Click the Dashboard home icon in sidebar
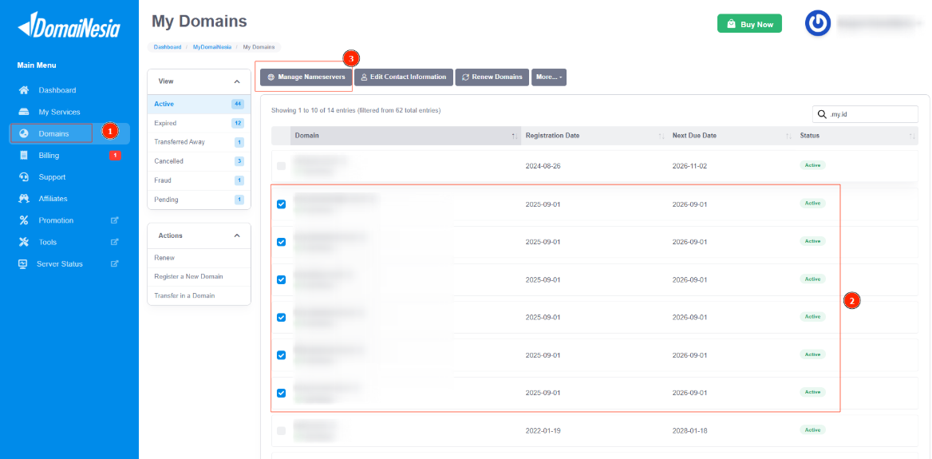Viewport: 932px width, 459px height. (x=24, y=90)
